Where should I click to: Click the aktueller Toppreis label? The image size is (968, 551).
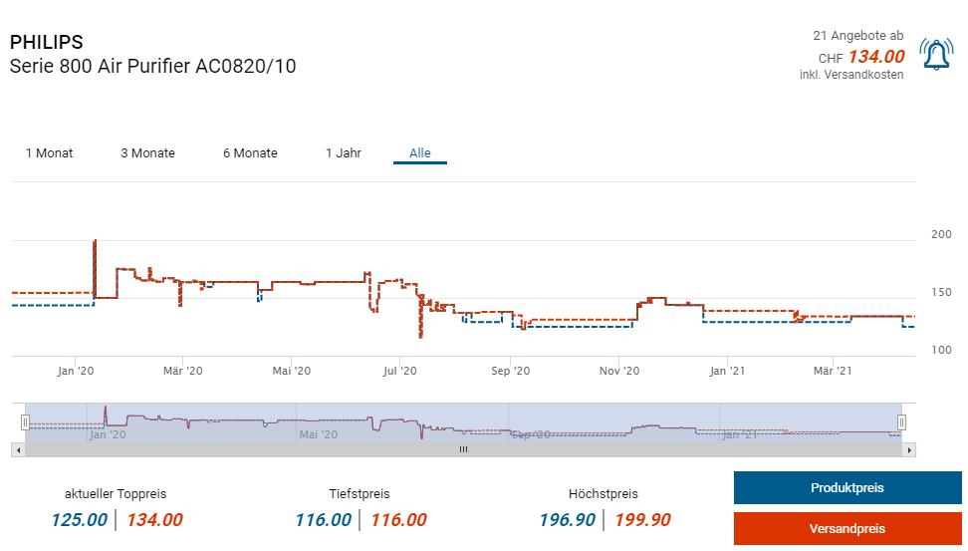coord(116,494)
